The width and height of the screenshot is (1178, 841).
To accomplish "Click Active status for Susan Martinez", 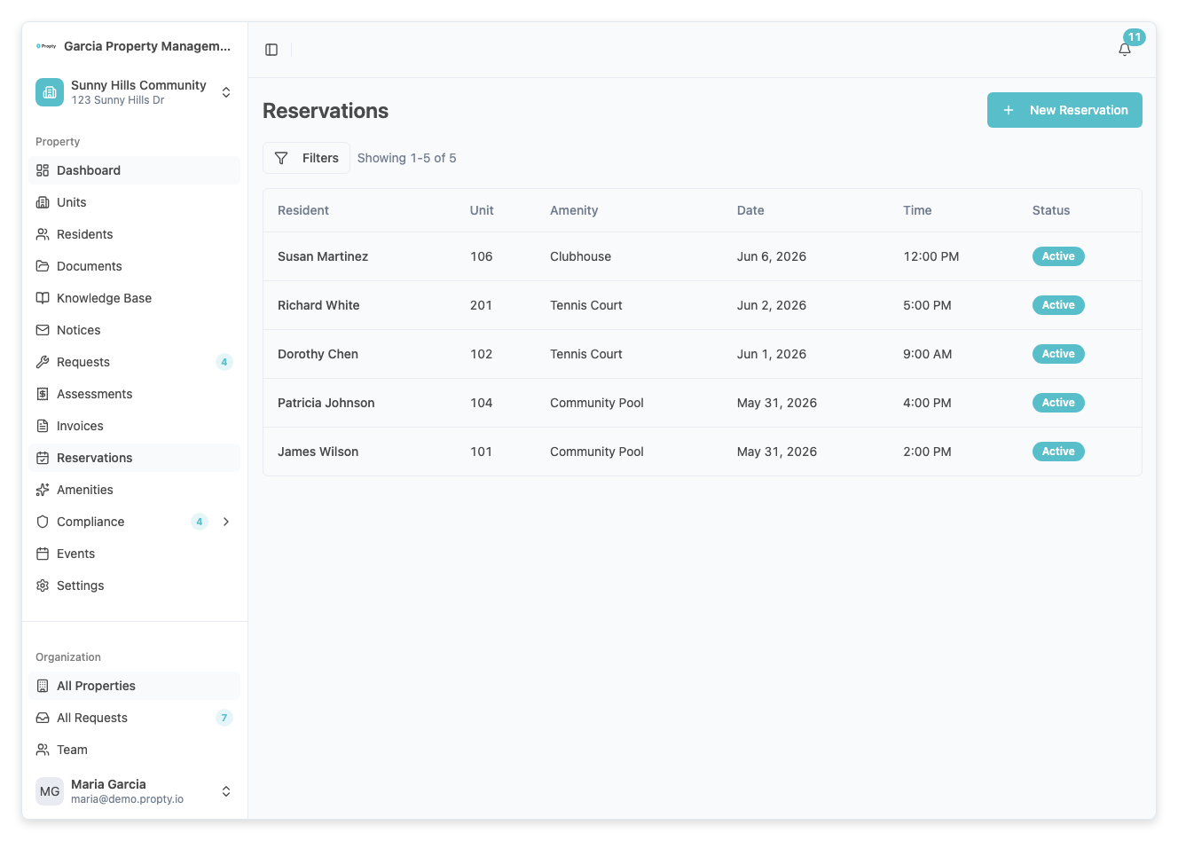I will pos(1058,256).
